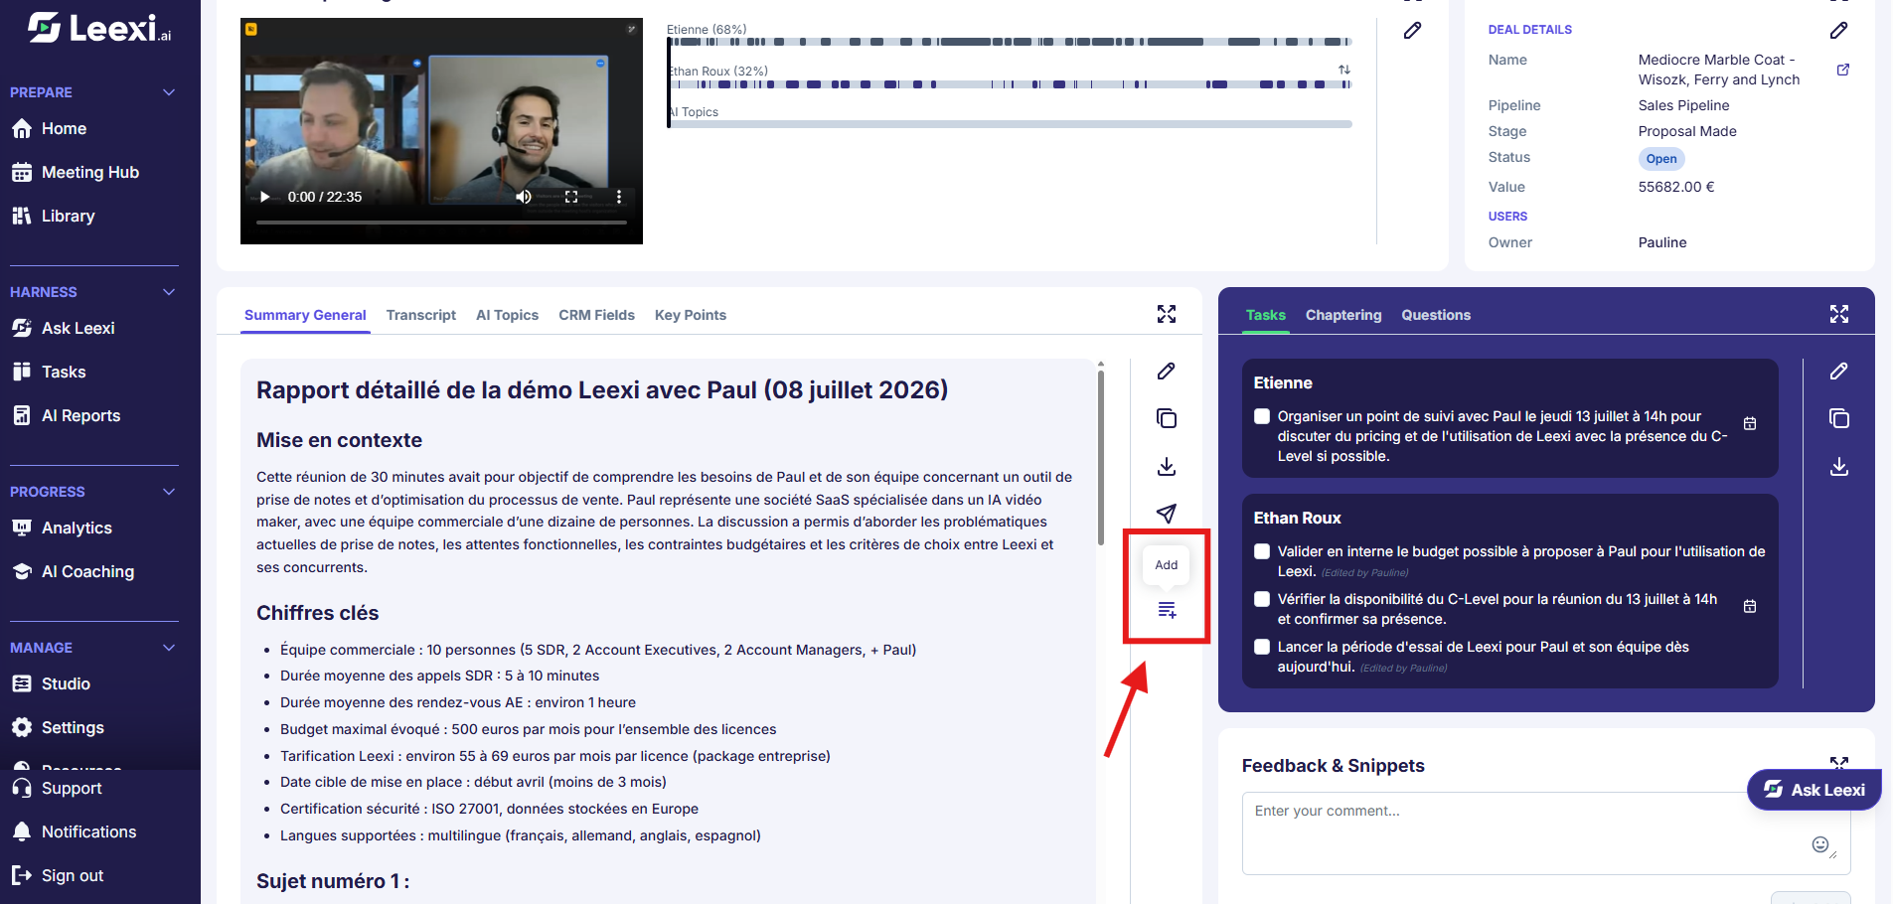This screenshot has width=1893, height=904.
Task: Click the edit pencil next to speaker timeline
Action: tap(1412, 30)
